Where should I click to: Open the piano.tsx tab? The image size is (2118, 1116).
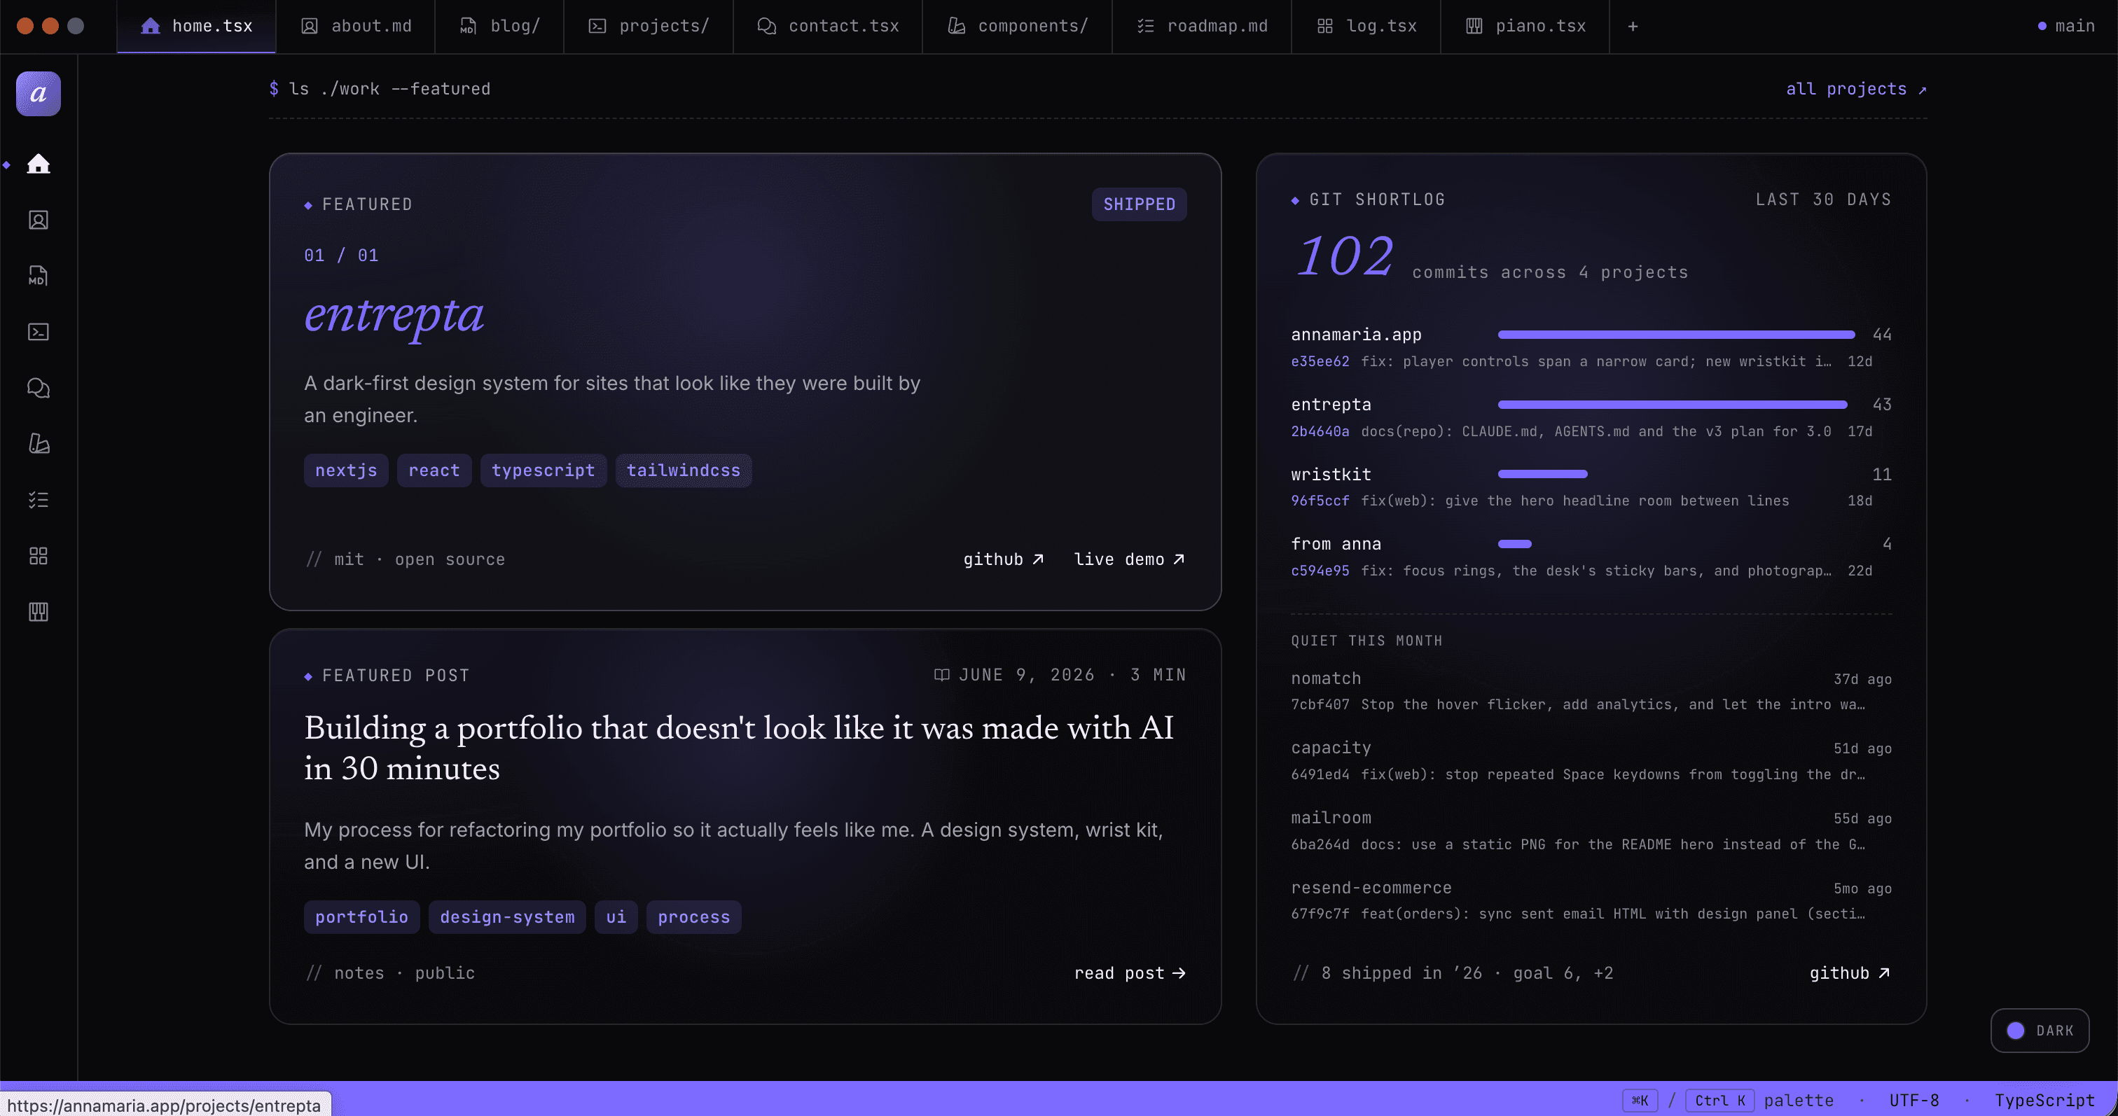(x=1525, y=27)
